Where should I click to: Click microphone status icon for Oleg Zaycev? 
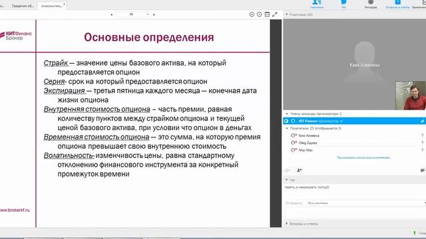click(294, 143)
